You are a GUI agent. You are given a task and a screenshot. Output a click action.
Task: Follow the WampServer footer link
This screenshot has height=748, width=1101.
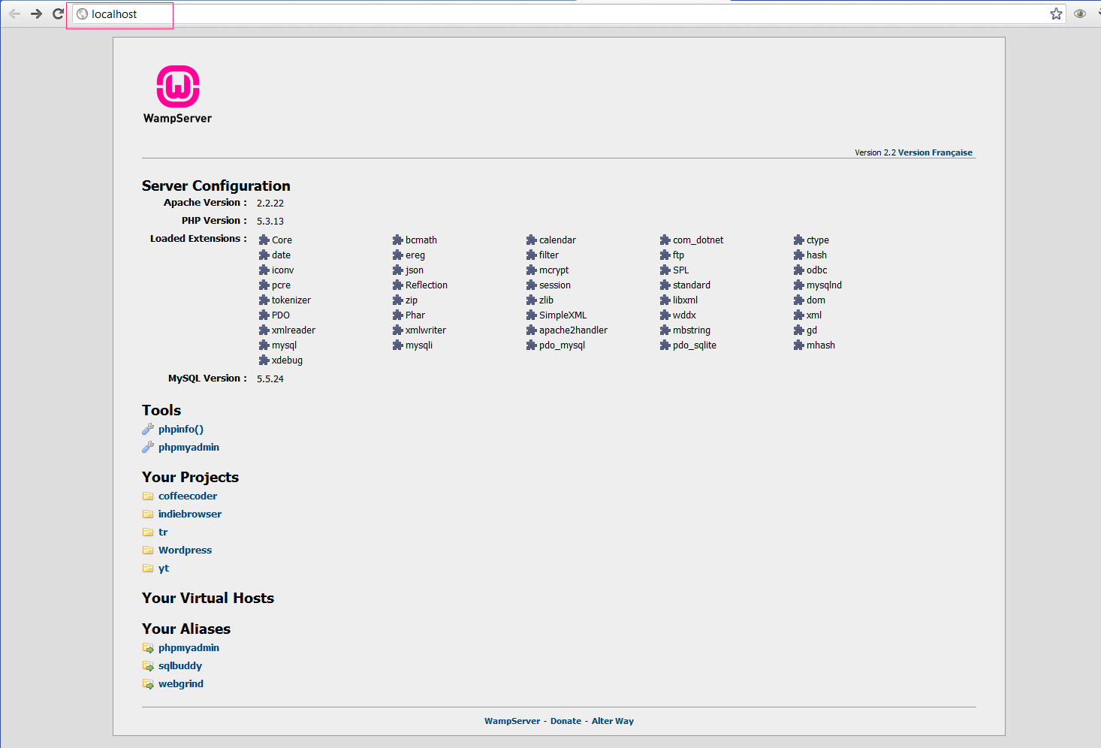click(x=512, y=721)
